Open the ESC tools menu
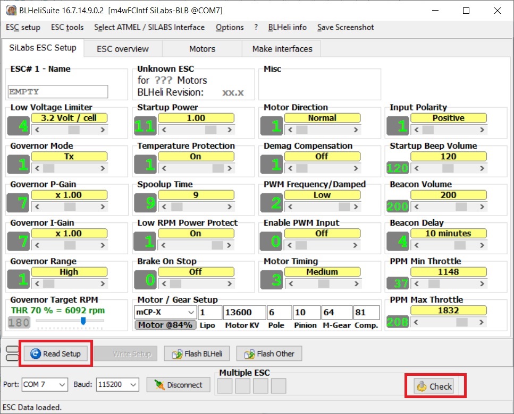Image resolution: width=514 pixels, height=414 pixels. [x=67, y=27]
